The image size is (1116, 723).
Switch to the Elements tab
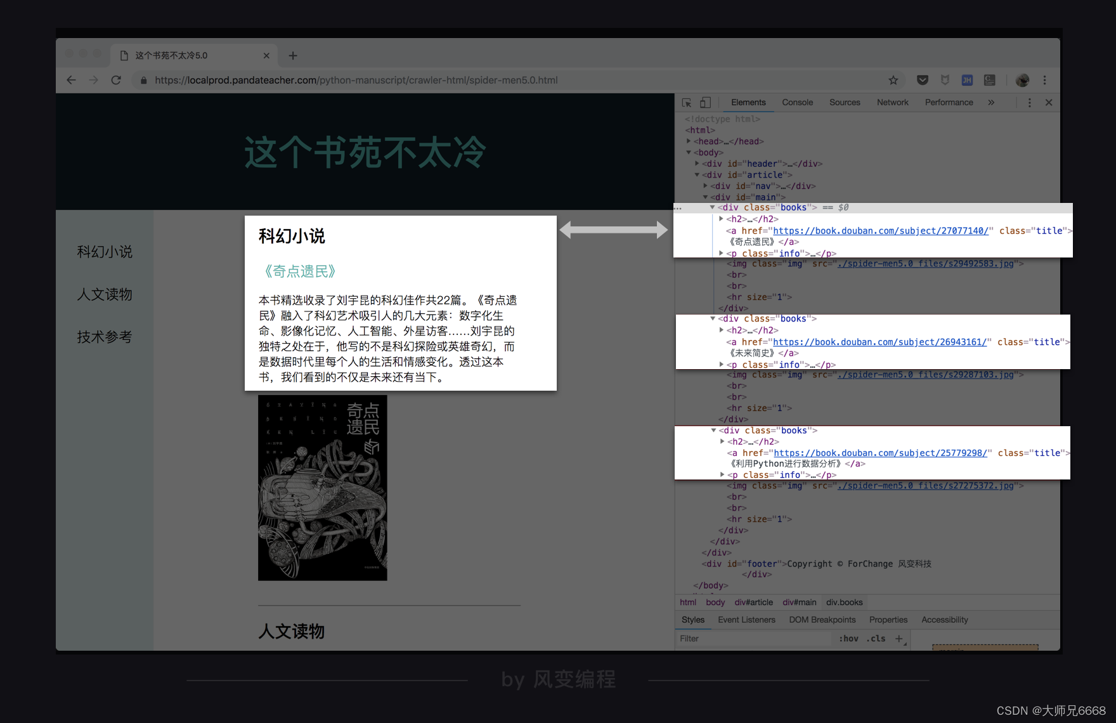[748, 102]
